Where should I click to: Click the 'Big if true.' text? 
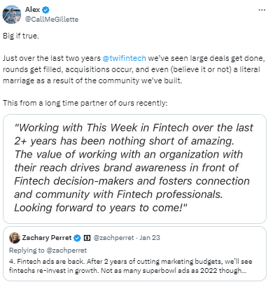[x=21, y=36]
